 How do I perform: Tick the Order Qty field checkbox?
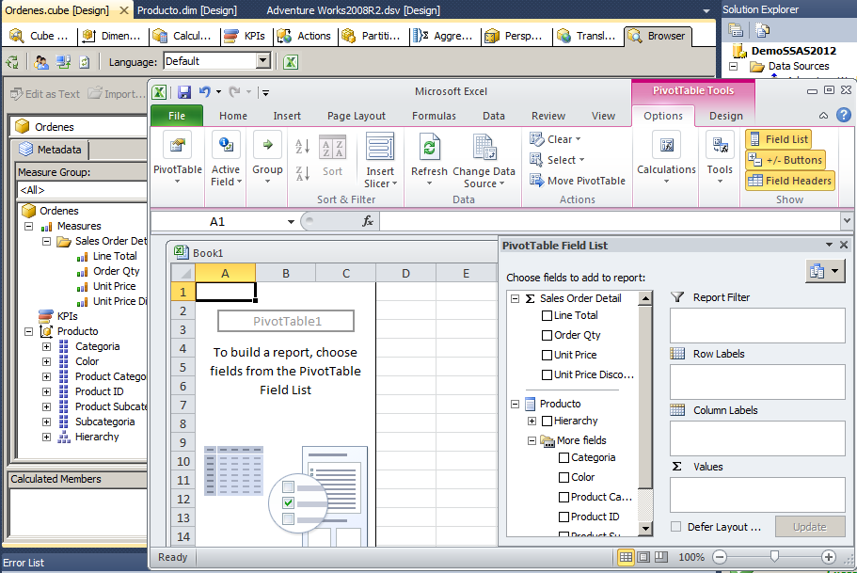point(547,336)
